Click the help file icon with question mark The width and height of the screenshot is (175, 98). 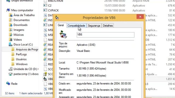tap(45, 74)
